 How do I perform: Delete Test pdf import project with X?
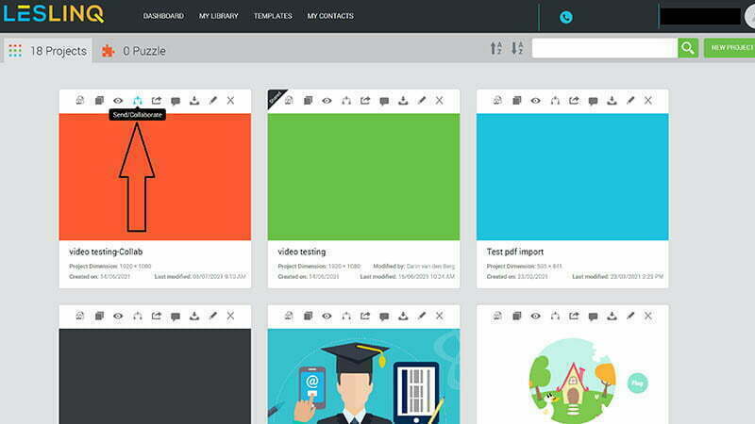coord(648,101)
